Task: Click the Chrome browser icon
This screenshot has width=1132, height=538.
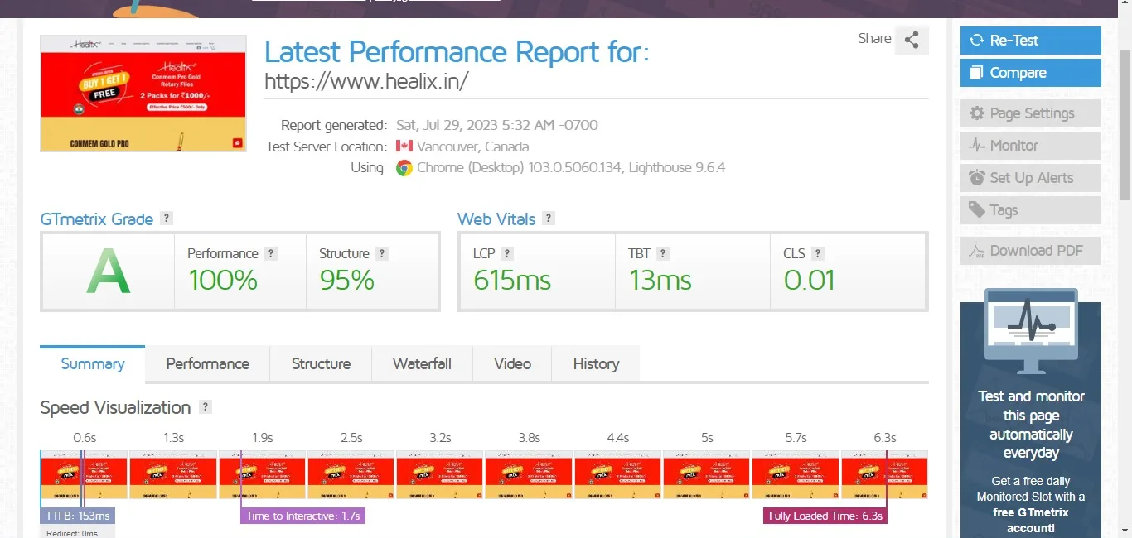Action: click(404, 168)
